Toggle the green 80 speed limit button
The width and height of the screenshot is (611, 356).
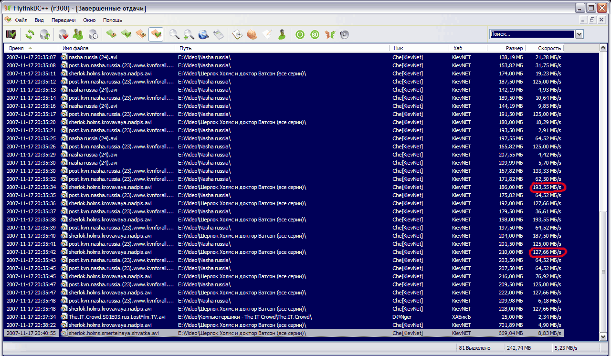315,34
